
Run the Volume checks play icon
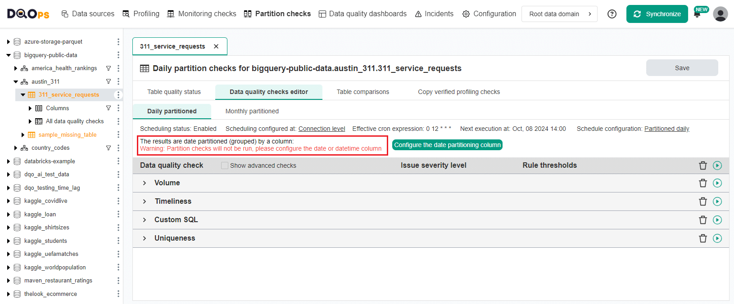[717, 183]
